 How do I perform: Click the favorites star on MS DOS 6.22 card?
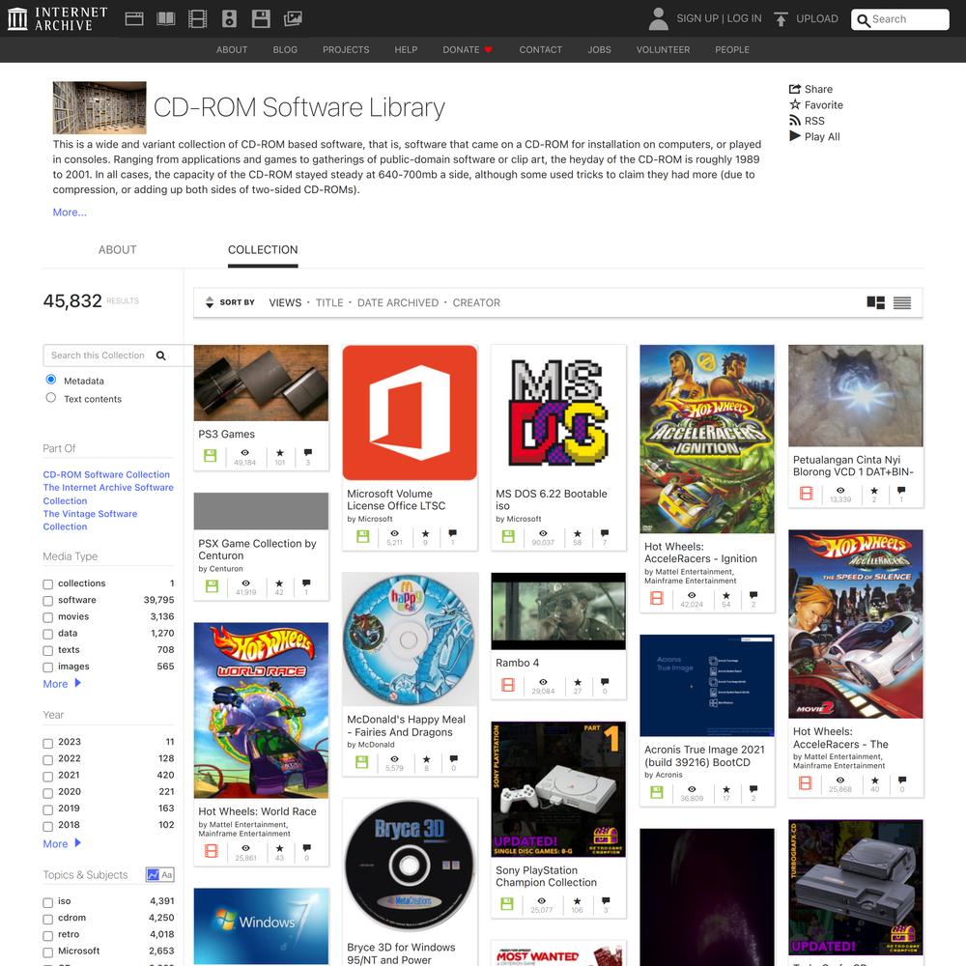(578, 533)
